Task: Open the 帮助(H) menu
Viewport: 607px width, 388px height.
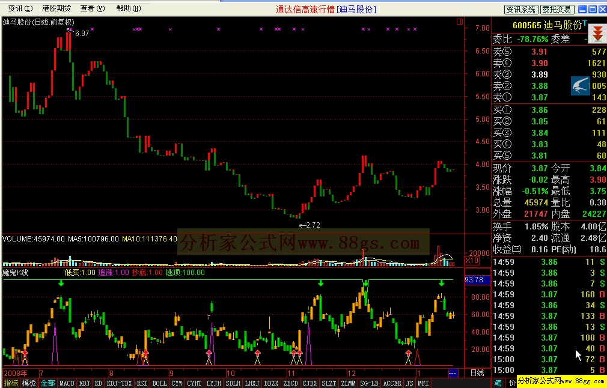Action: click(129, 8)
